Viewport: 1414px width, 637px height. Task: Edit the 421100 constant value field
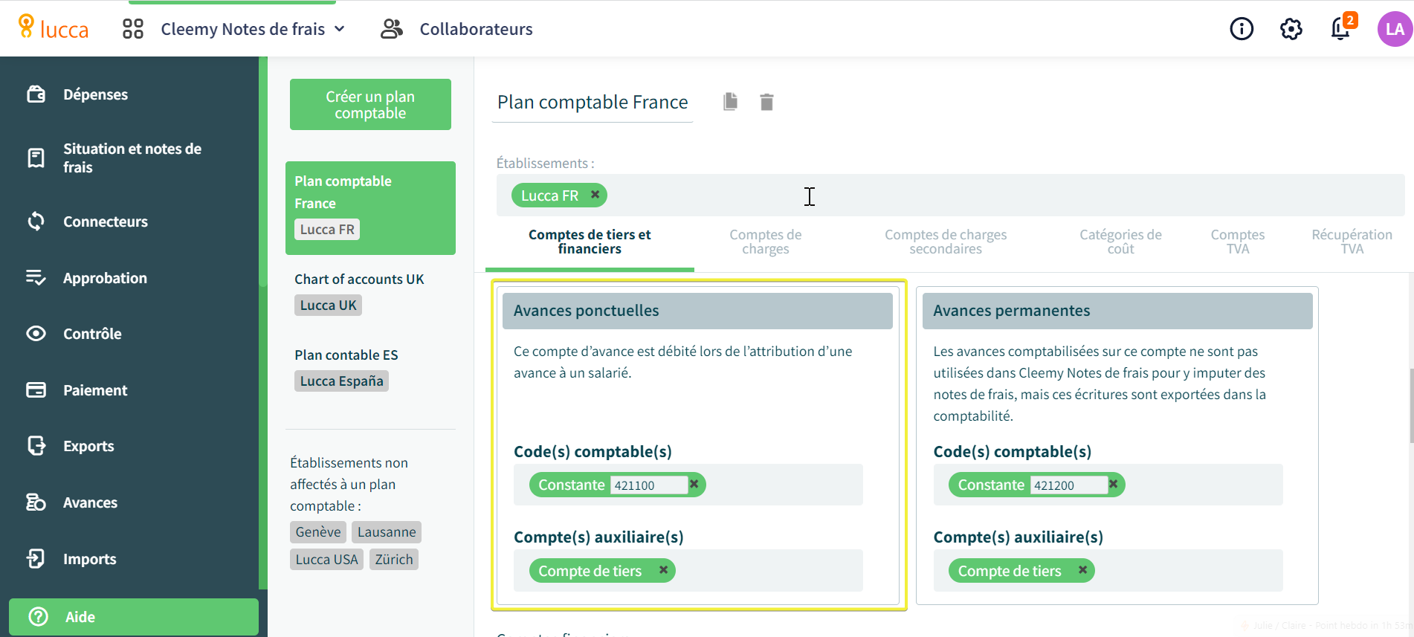648,485
